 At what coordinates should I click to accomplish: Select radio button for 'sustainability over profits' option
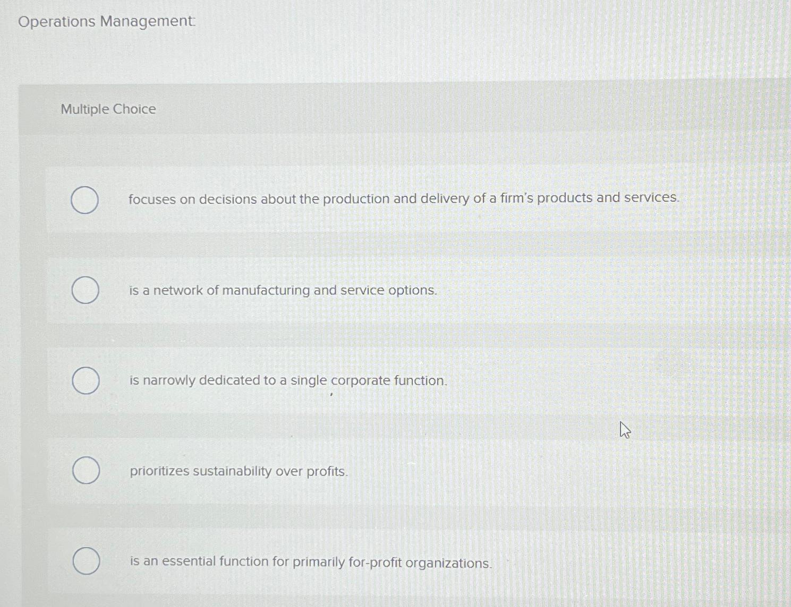coord(85,471)
